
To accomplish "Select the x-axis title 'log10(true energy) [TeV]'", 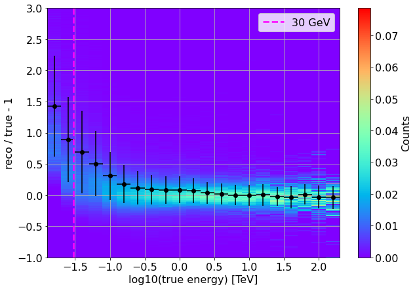I will point(193,279).
